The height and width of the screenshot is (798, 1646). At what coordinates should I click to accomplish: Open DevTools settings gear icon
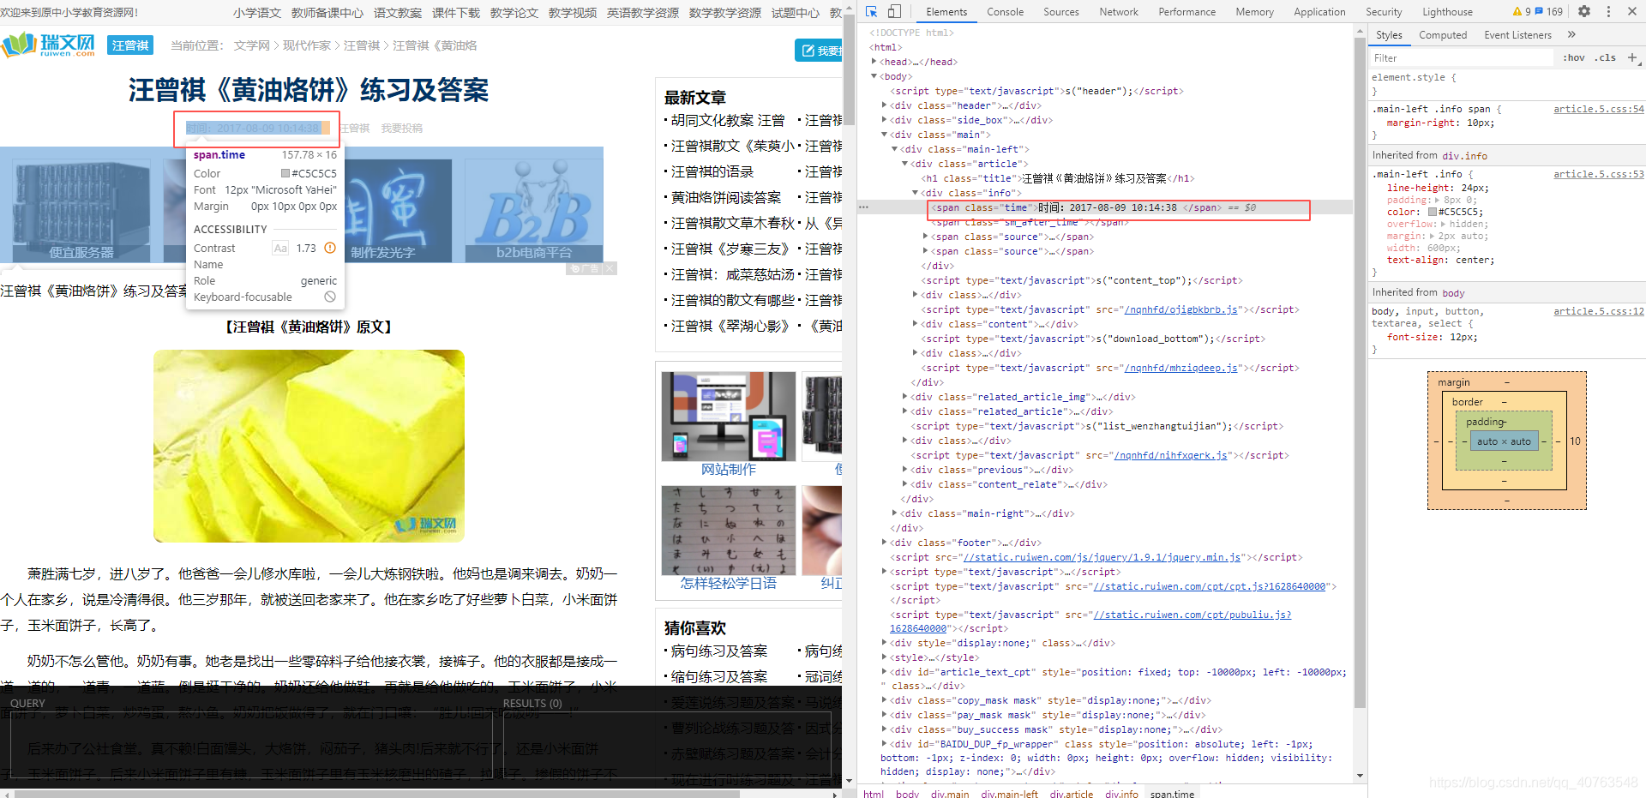click(x=1584, y=11)
